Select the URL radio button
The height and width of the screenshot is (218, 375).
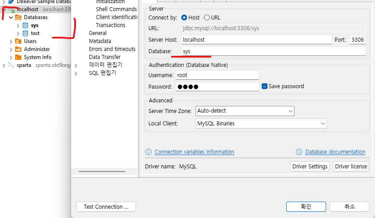click(207, 18)
